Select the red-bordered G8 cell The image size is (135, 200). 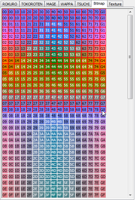103,109
